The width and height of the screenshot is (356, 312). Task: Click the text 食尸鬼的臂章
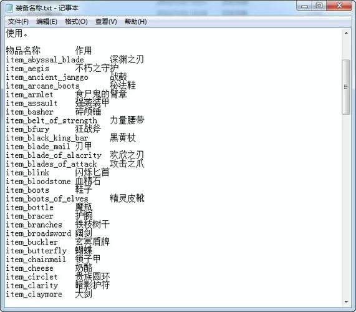[x=101, y=94]
